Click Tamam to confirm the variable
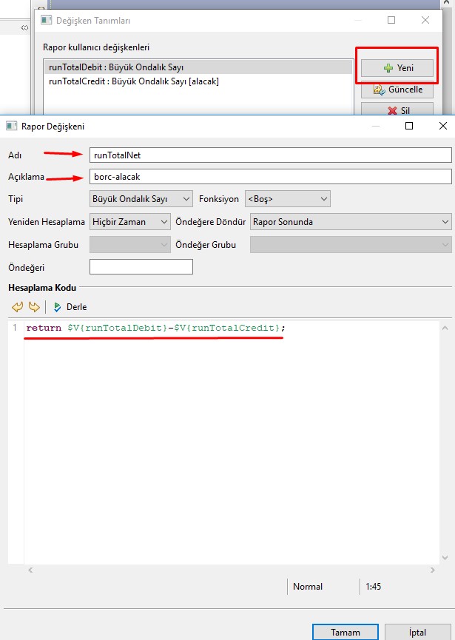Viewport: 455px width, 640px height. [346, 632]
